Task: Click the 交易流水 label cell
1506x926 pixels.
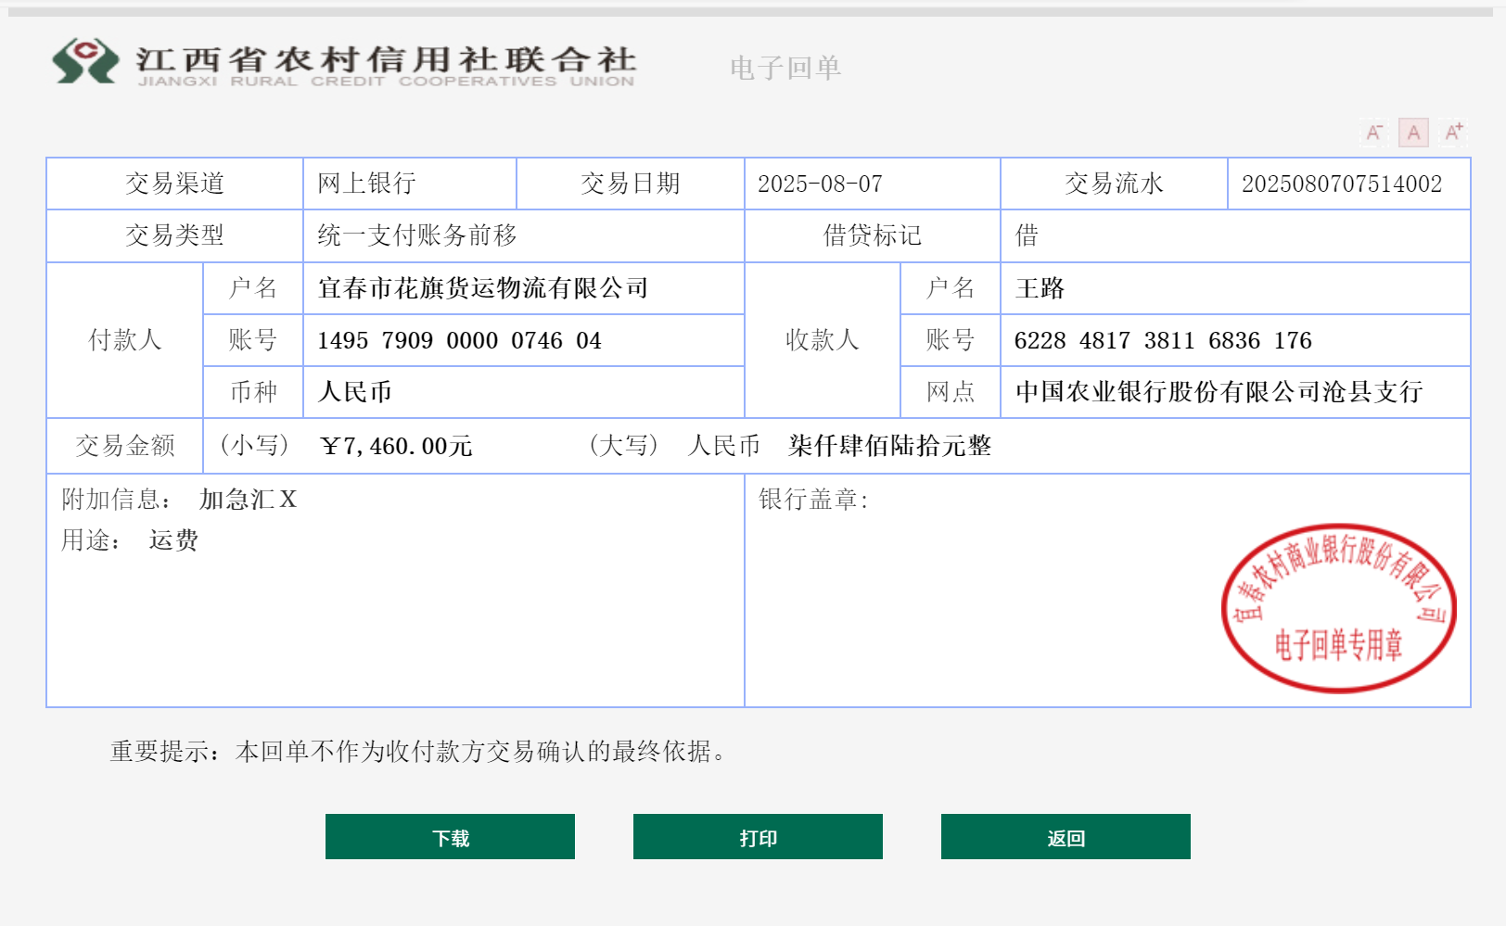Action: pyautogui.click(x=1114, y=184)
